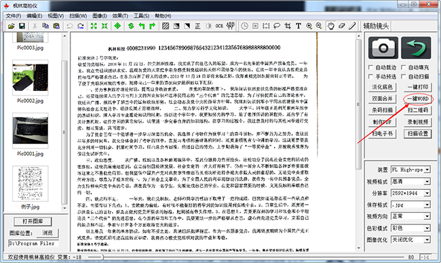Check the 手动预选 option
Screen dimensions: 441x263
pos(370,77)
